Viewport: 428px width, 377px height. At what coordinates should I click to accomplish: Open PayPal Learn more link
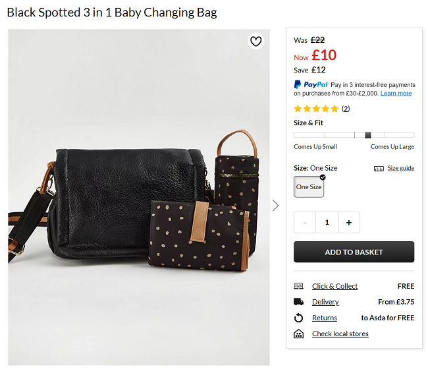click(396, 94)
